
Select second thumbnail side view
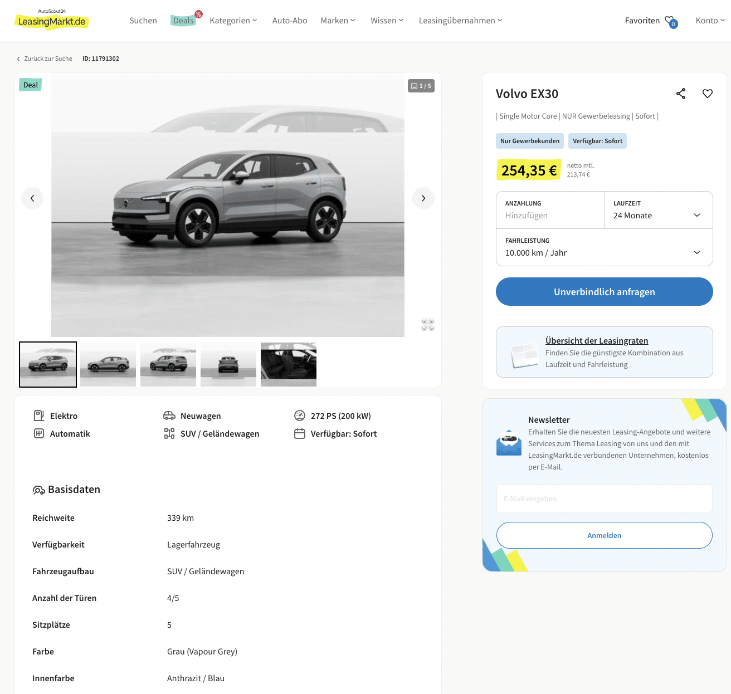(108, 364)
